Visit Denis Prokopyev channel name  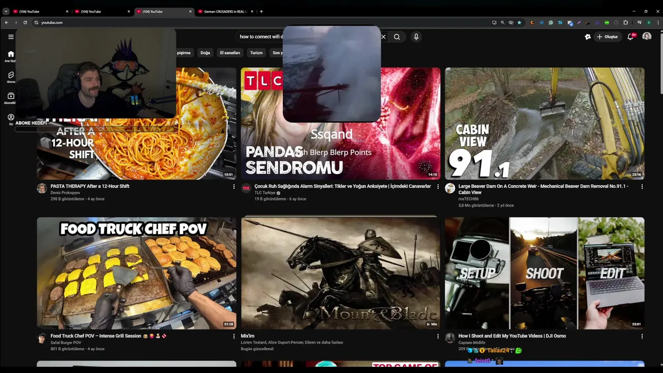click(x=65, y=193)
